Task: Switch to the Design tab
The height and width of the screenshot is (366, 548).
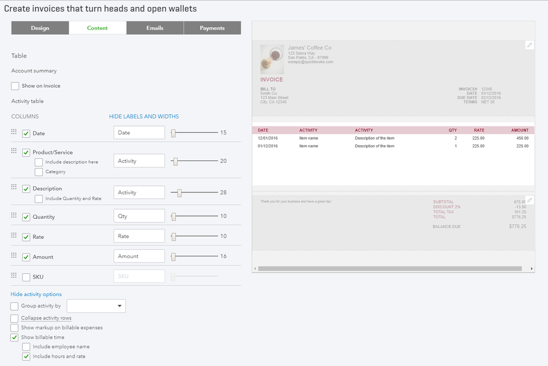Action: pyautogui.click(x=39, y=27)
